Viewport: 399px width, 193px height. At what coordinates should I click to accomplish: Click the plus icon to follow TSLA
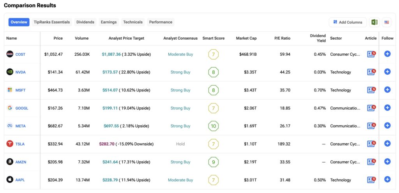[387, 144]
